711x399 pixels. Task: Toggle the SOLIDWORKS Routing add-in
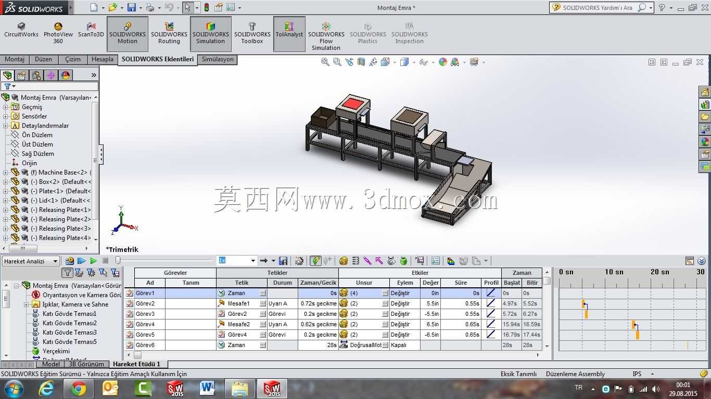[169, 34]
